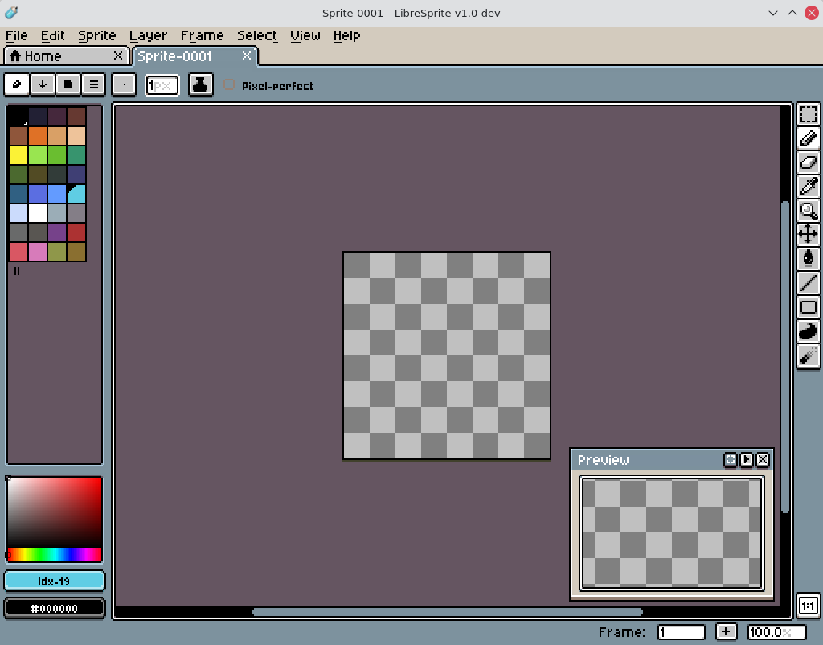The width and height of the screenshot is (823, 645).
Task: Click the Idx-19 foreground color button
Action: (x=55, y=581)
